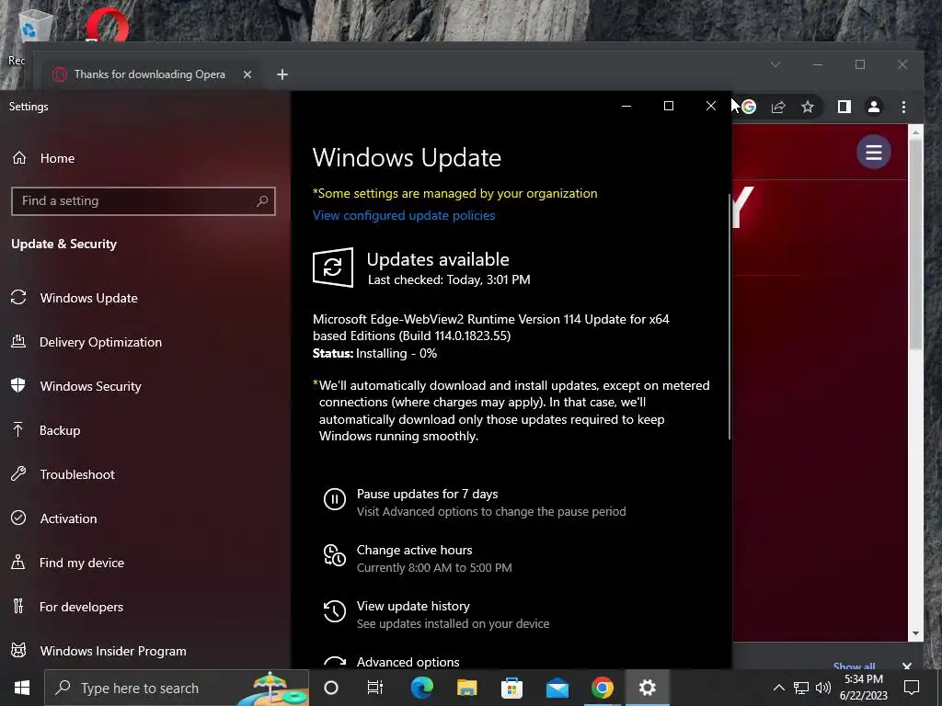The image size is (942, 706).
Task: Open notification center icon
Action: coord(912,688)
